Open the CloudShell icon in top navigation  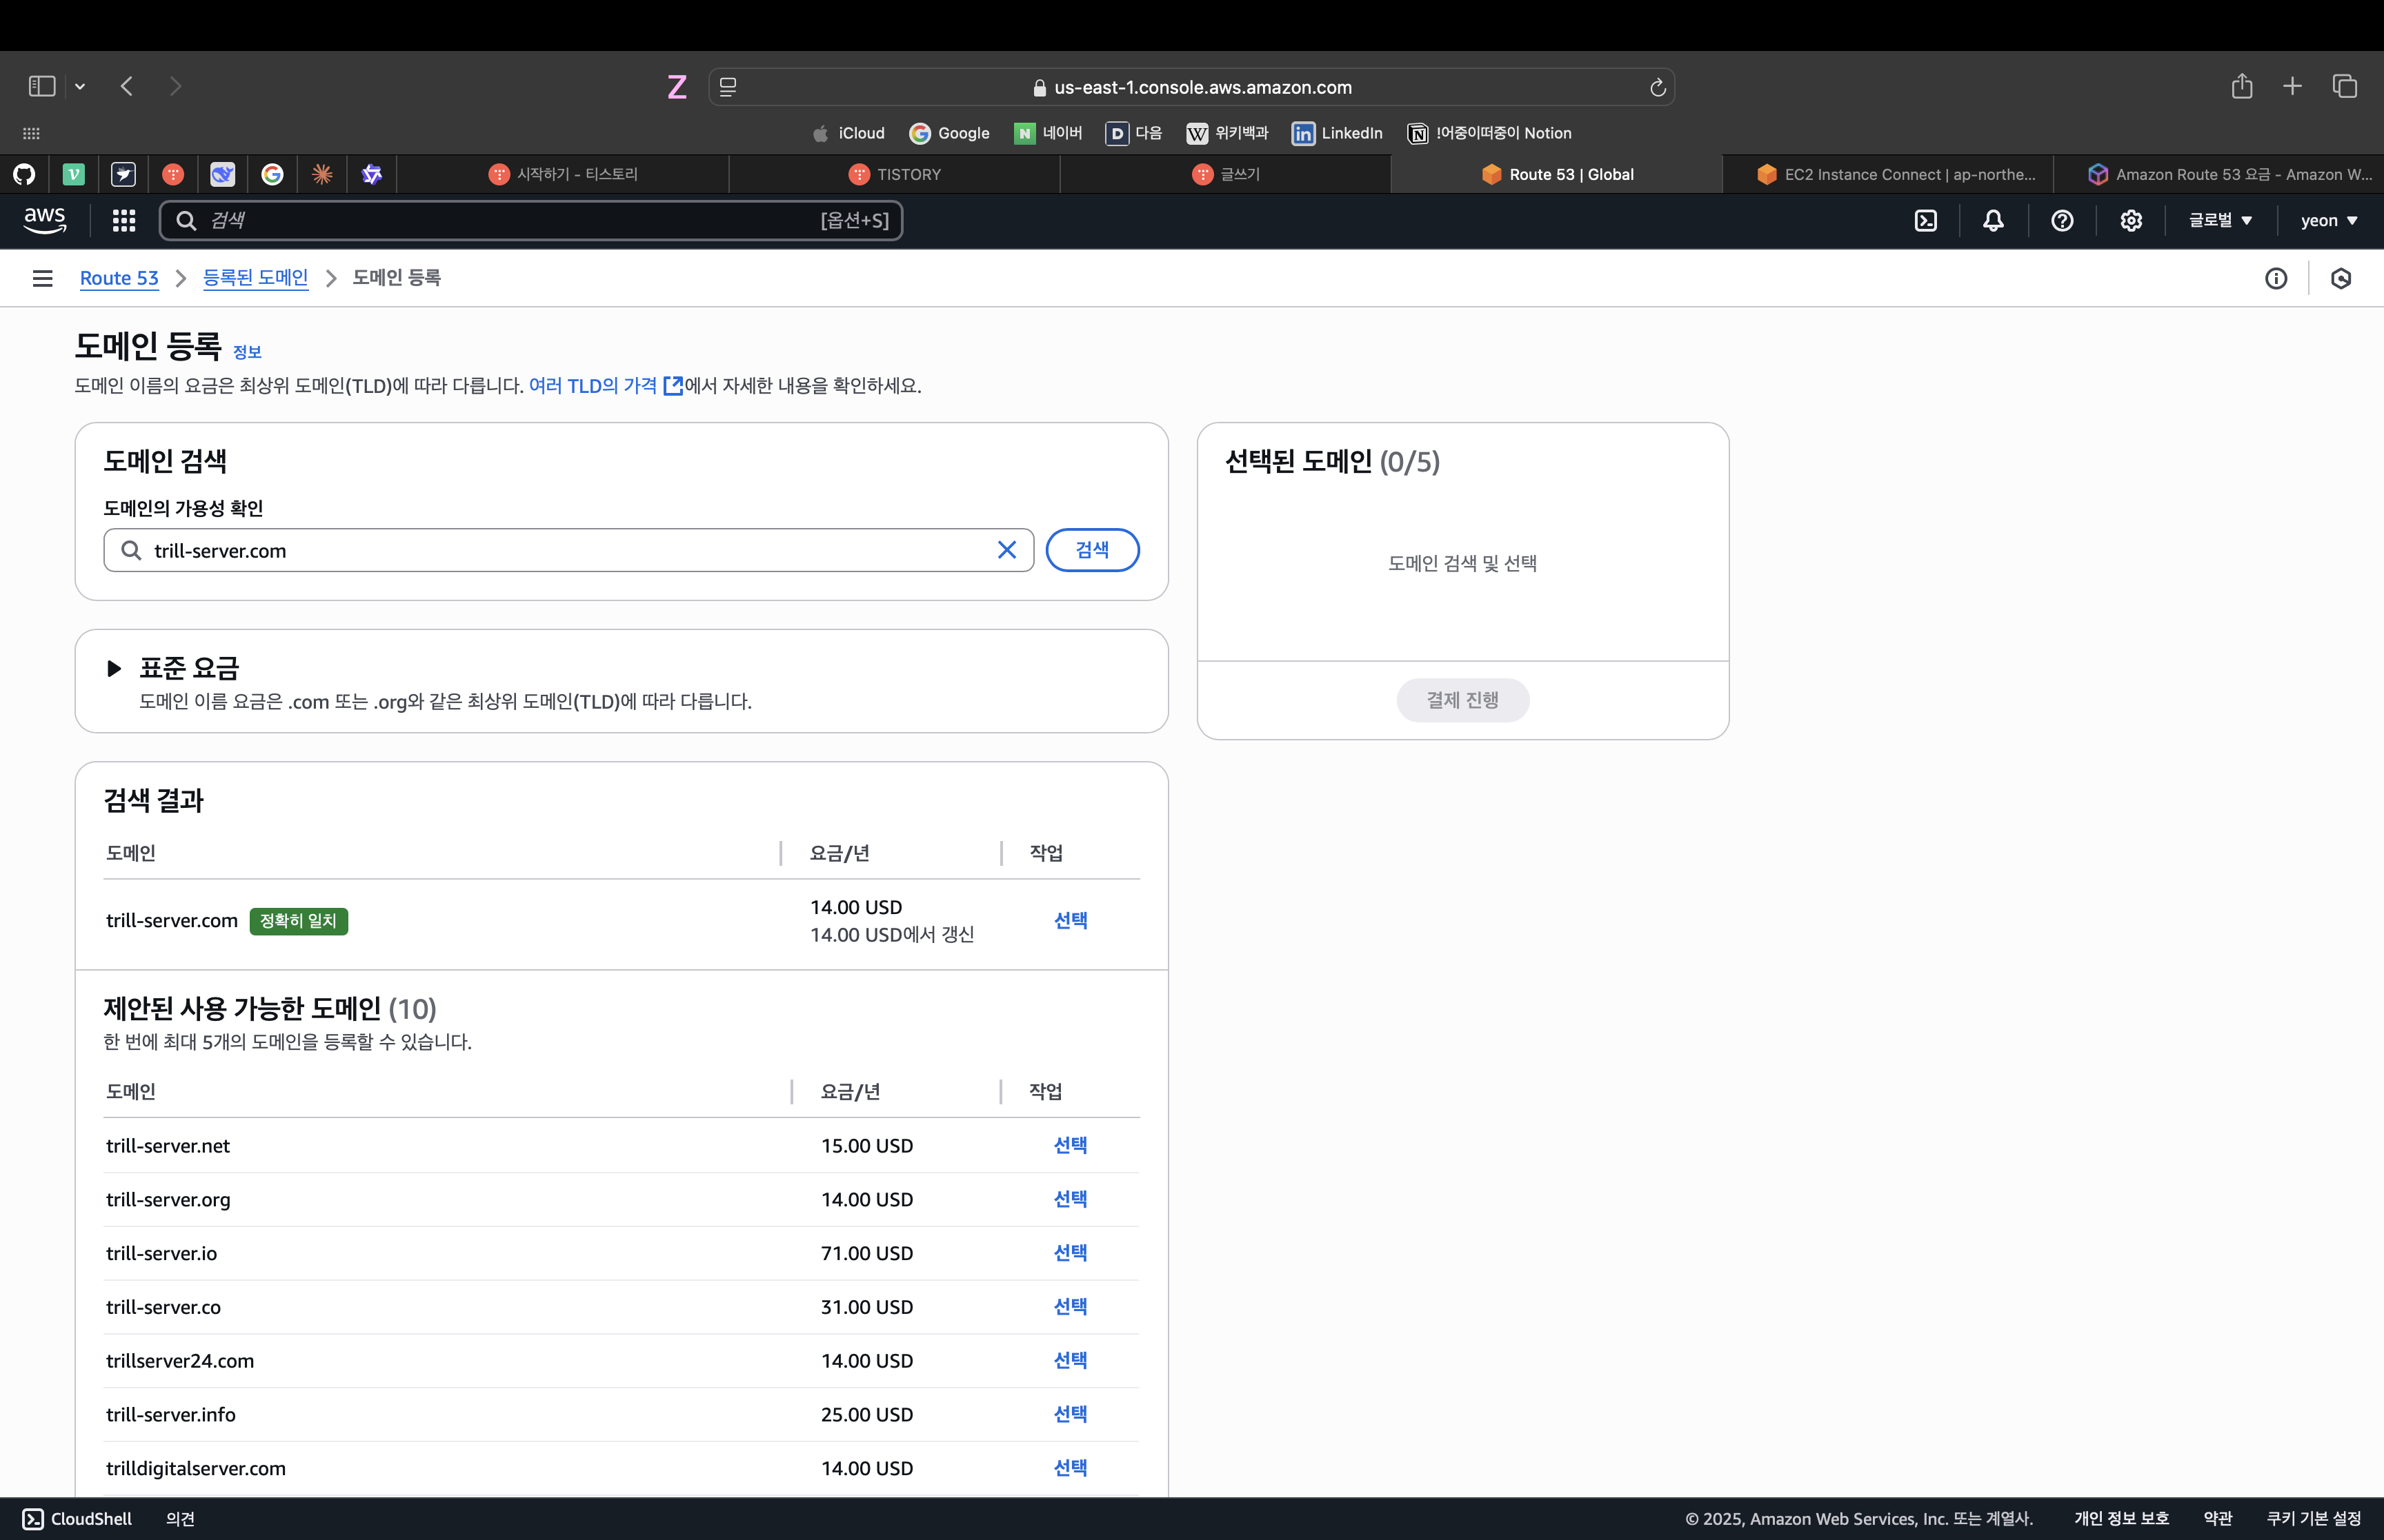coord(1926,221)
